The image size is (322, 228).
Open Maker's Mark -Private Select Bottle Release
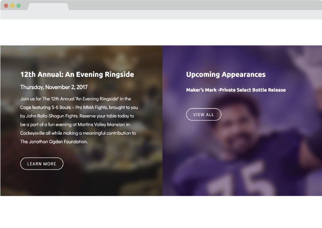pyautogui.click(x=236, y=90)
